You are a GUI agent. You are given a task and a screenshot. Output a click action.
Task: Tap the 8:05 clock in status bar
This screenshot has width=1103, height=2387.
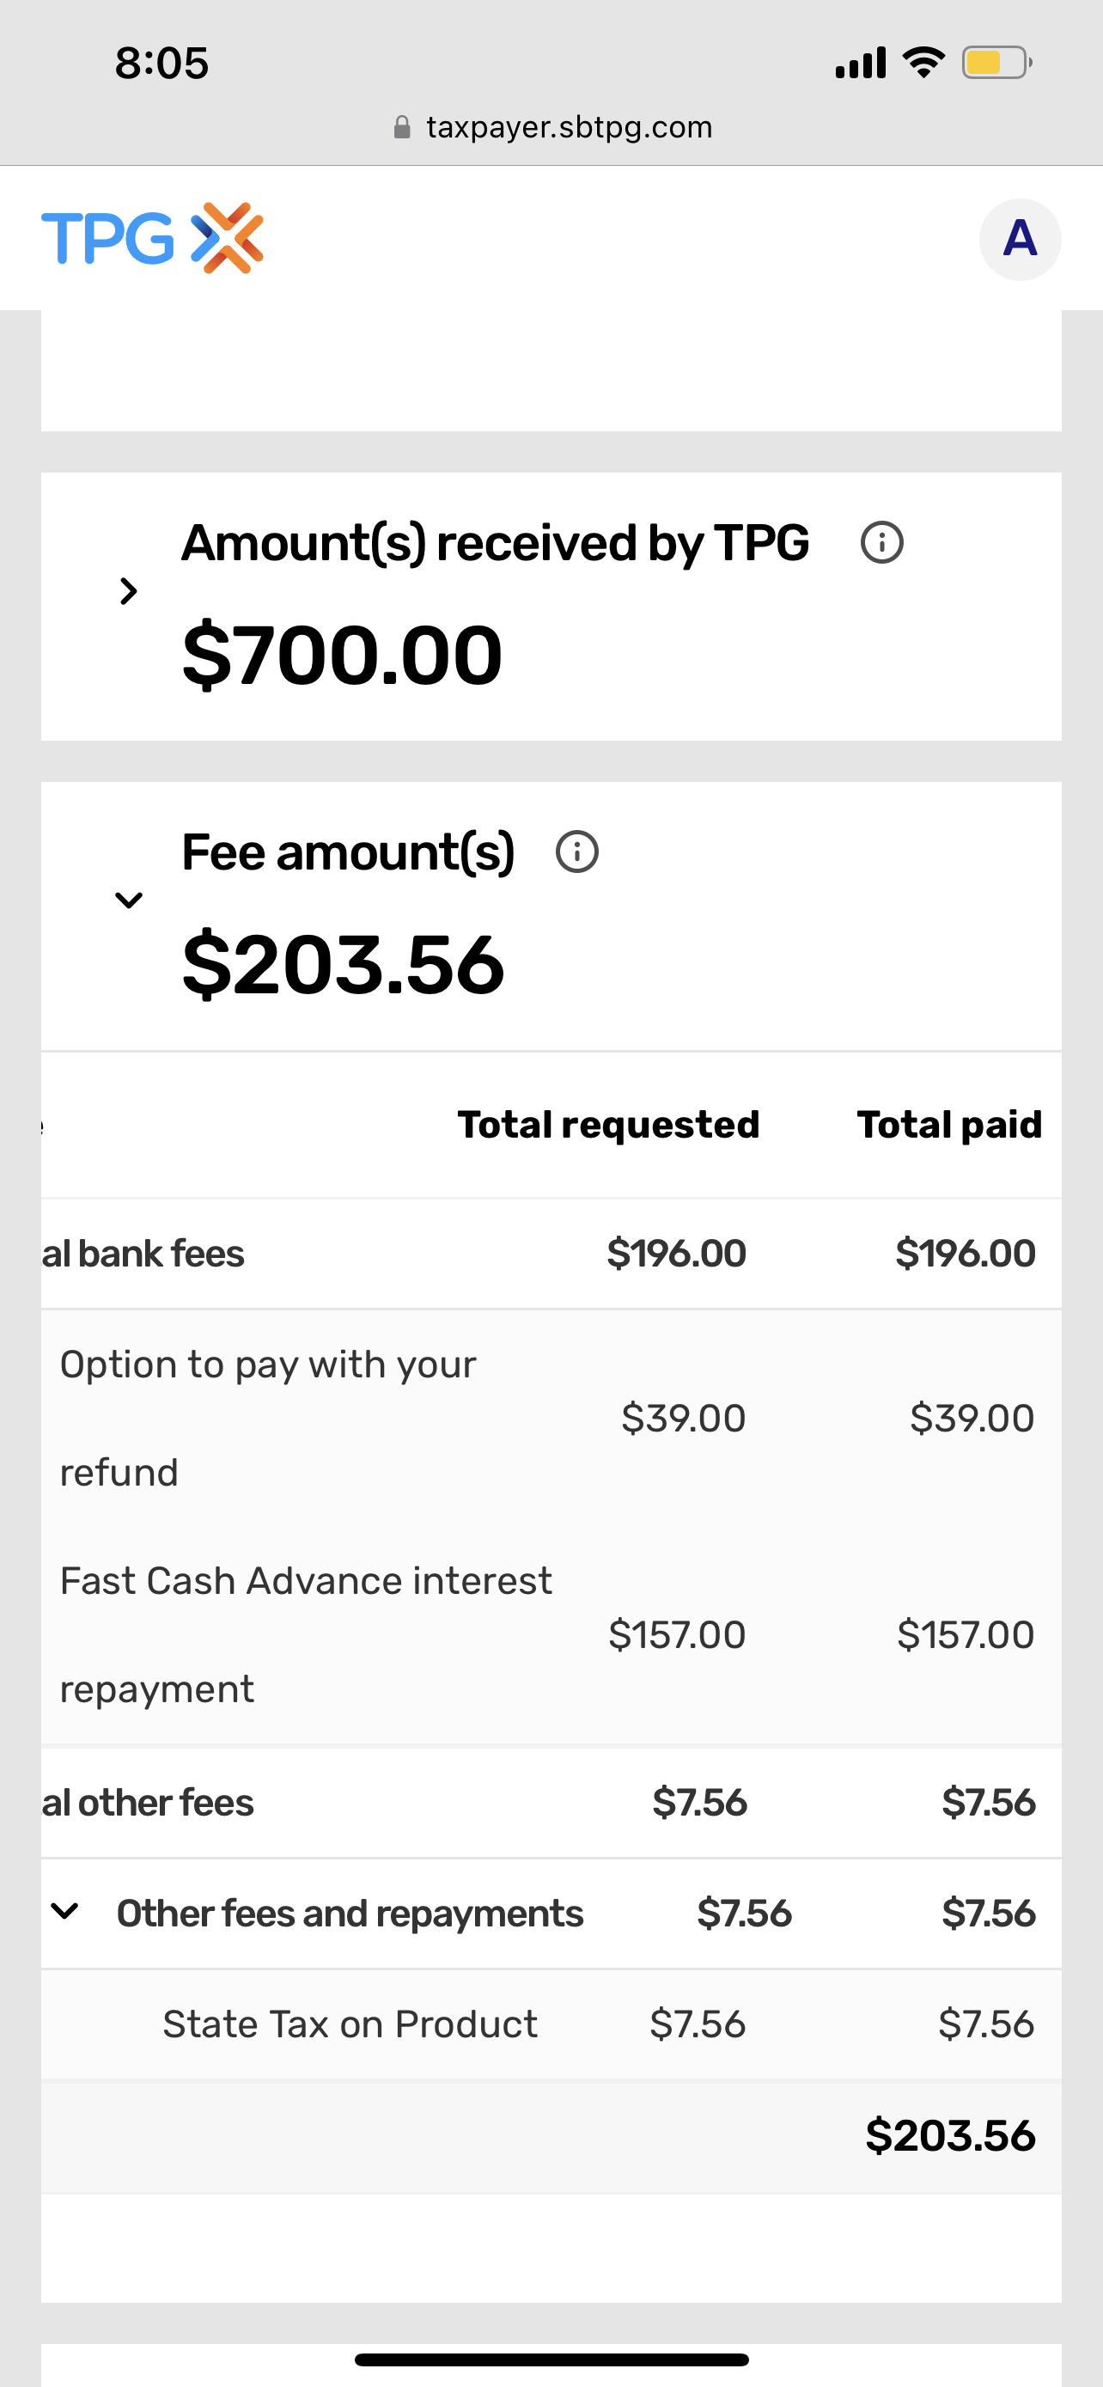[x=162, y=63]
